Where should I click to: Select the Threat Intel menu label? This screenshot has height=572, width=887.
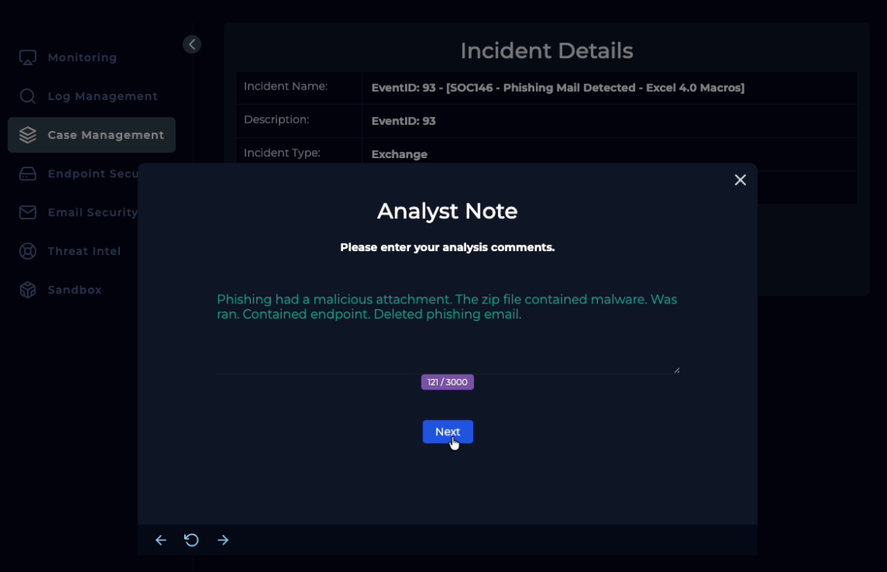pos(84,251)
